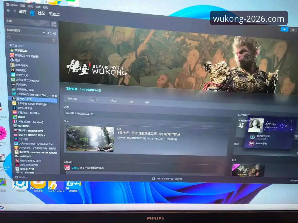This screenshot has height=223, width=298.
Task: Open the library advanced filter icon
Action: (54, 41)
